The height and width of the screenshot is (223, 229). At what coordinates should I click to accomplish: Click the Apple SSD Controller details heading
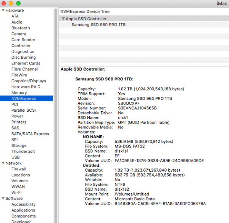click(x=83, y=69)
